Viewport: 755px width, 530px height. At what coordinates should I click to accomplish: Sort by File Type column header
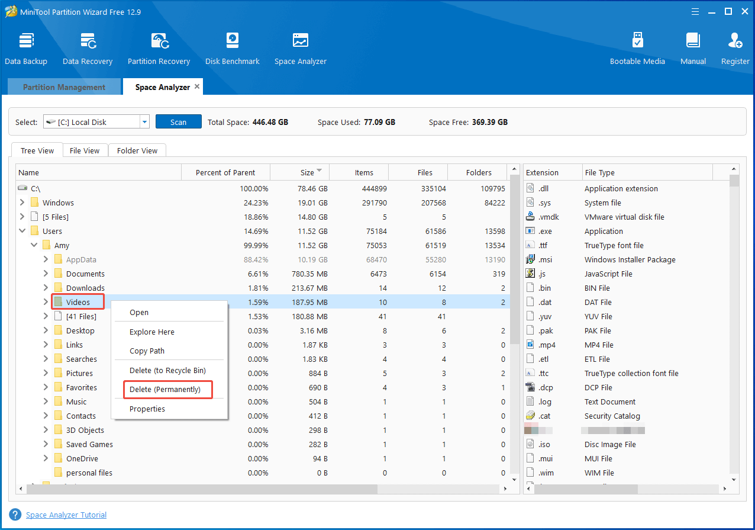tap(648, 172)
